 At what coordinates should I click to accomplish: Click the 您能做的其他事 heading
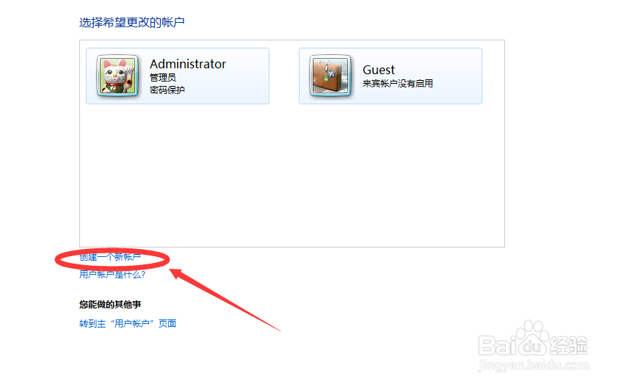point(110,305)
